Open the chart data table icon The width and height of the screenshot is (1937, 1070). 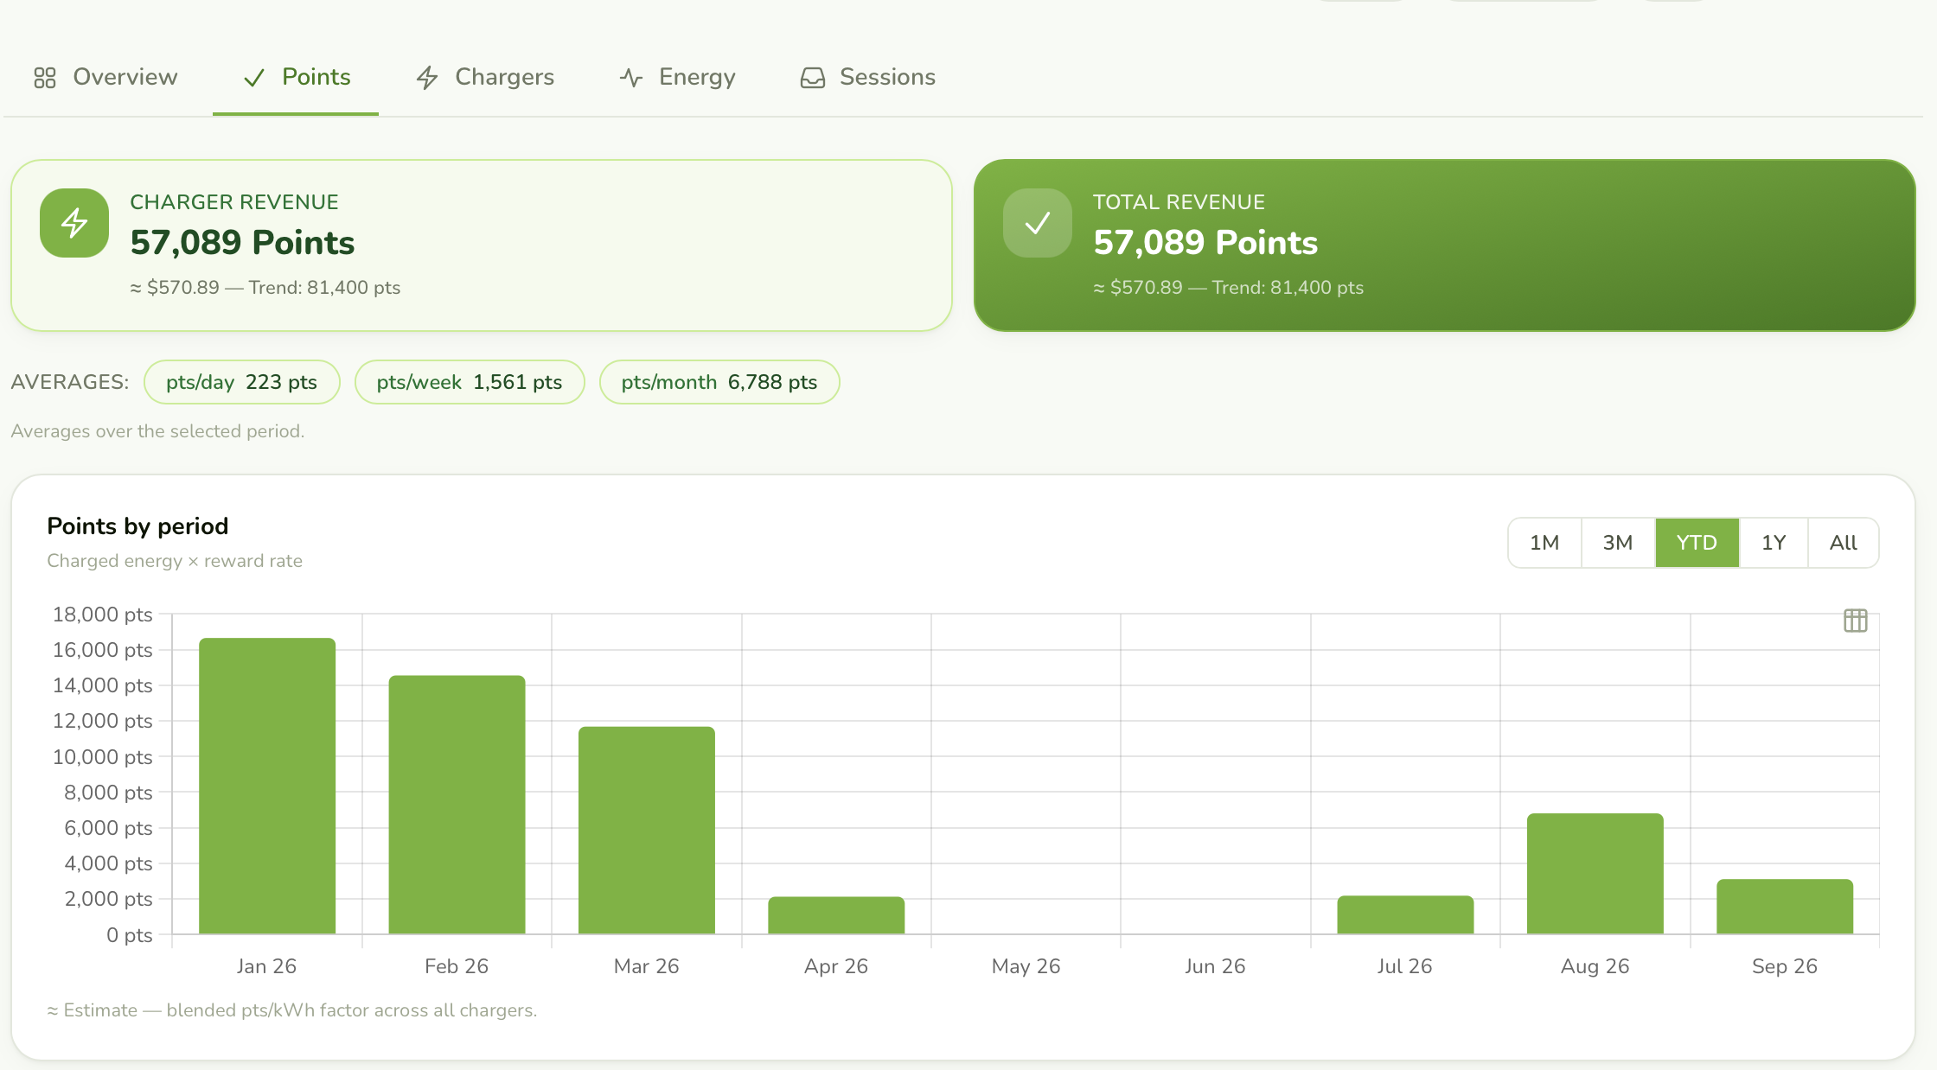(1856, 621)
